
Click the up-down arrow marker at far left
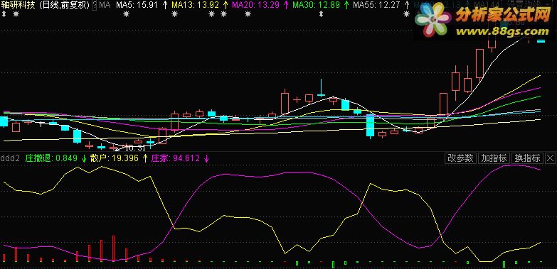(x=4, y=14)
